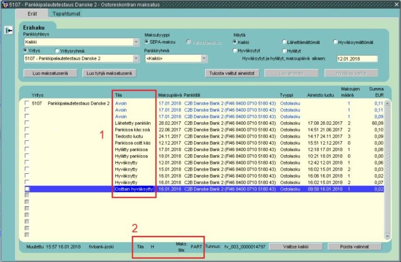Click the 60,09 sum value

pos(377,123)
